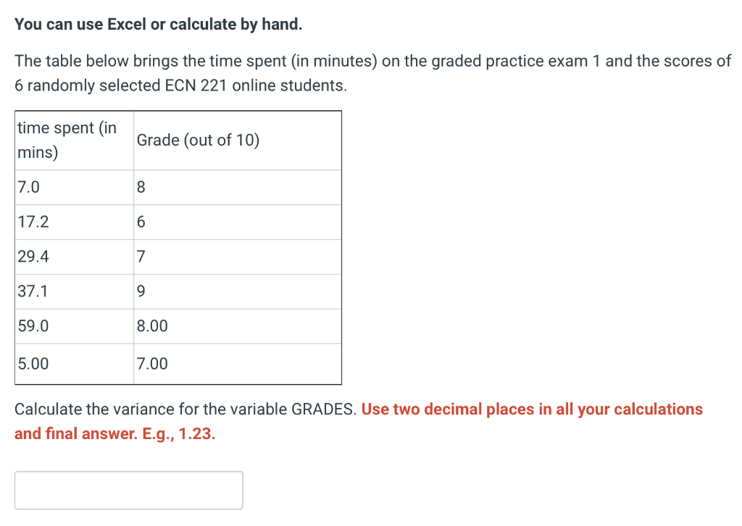The image size is (742, 526).
Task: Click the time cell showing 37.1
Action: 75,291
